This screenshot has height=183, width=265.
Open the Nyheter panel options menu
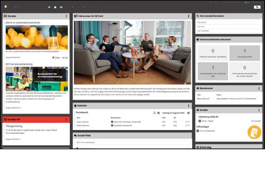[66, 16]
